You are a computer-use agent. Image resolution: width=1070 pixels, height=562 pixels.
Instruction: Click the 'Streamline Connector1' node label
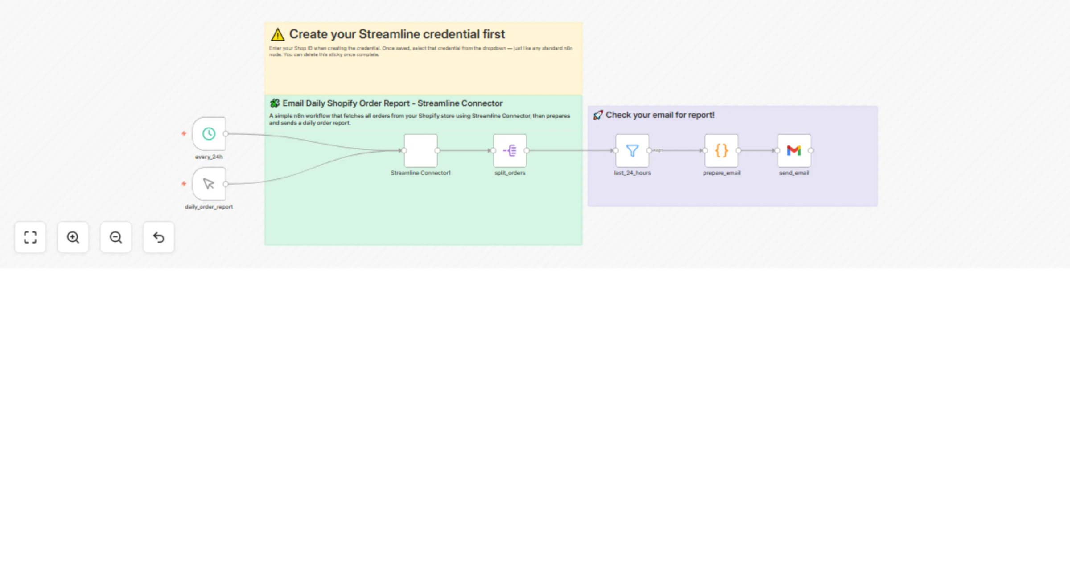coord(420,173)
